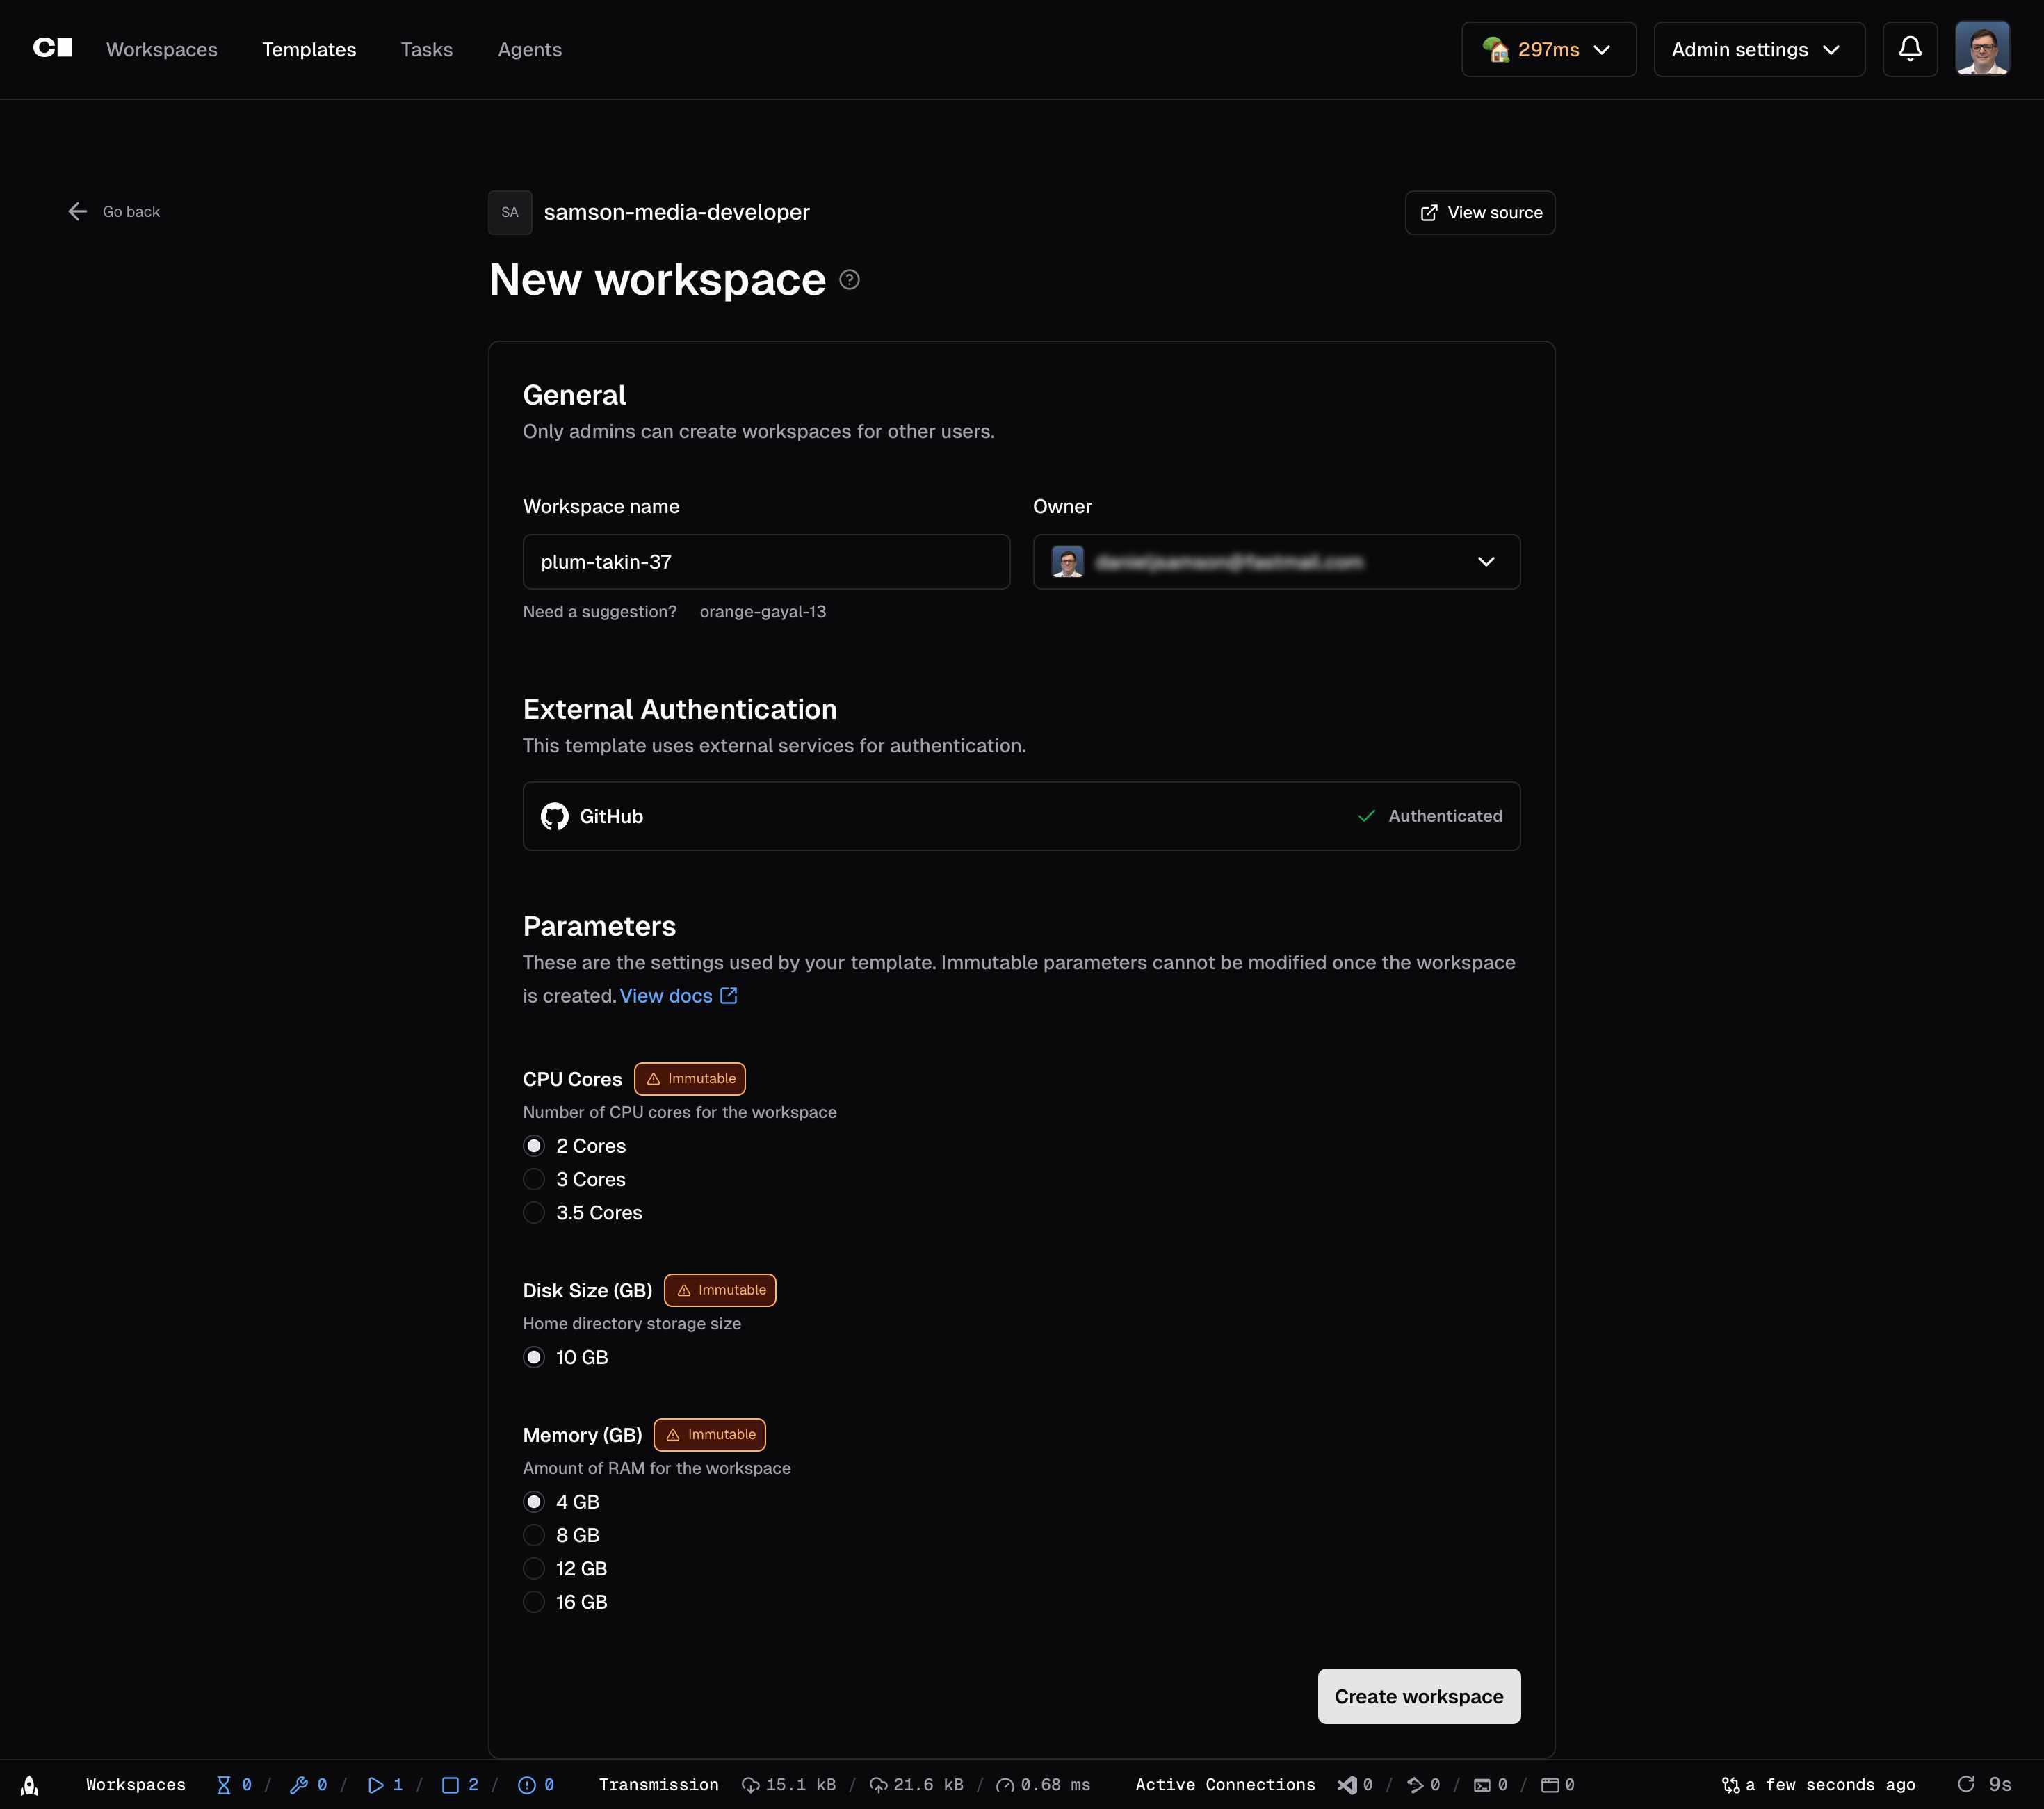Click the Workspaces label in the status bar
Image resolution: width=2044 pixels, height=1809 pixels.
pos(136,1785)
